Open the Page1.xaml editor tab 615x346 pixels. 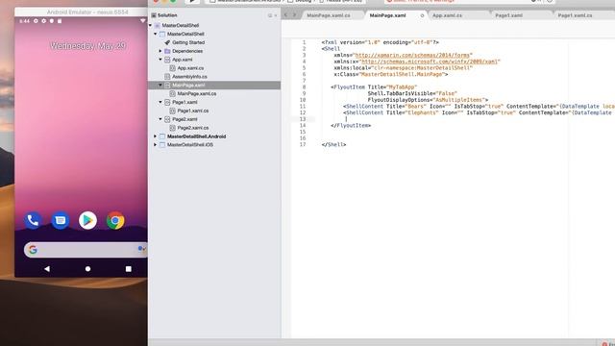[508, 15]
